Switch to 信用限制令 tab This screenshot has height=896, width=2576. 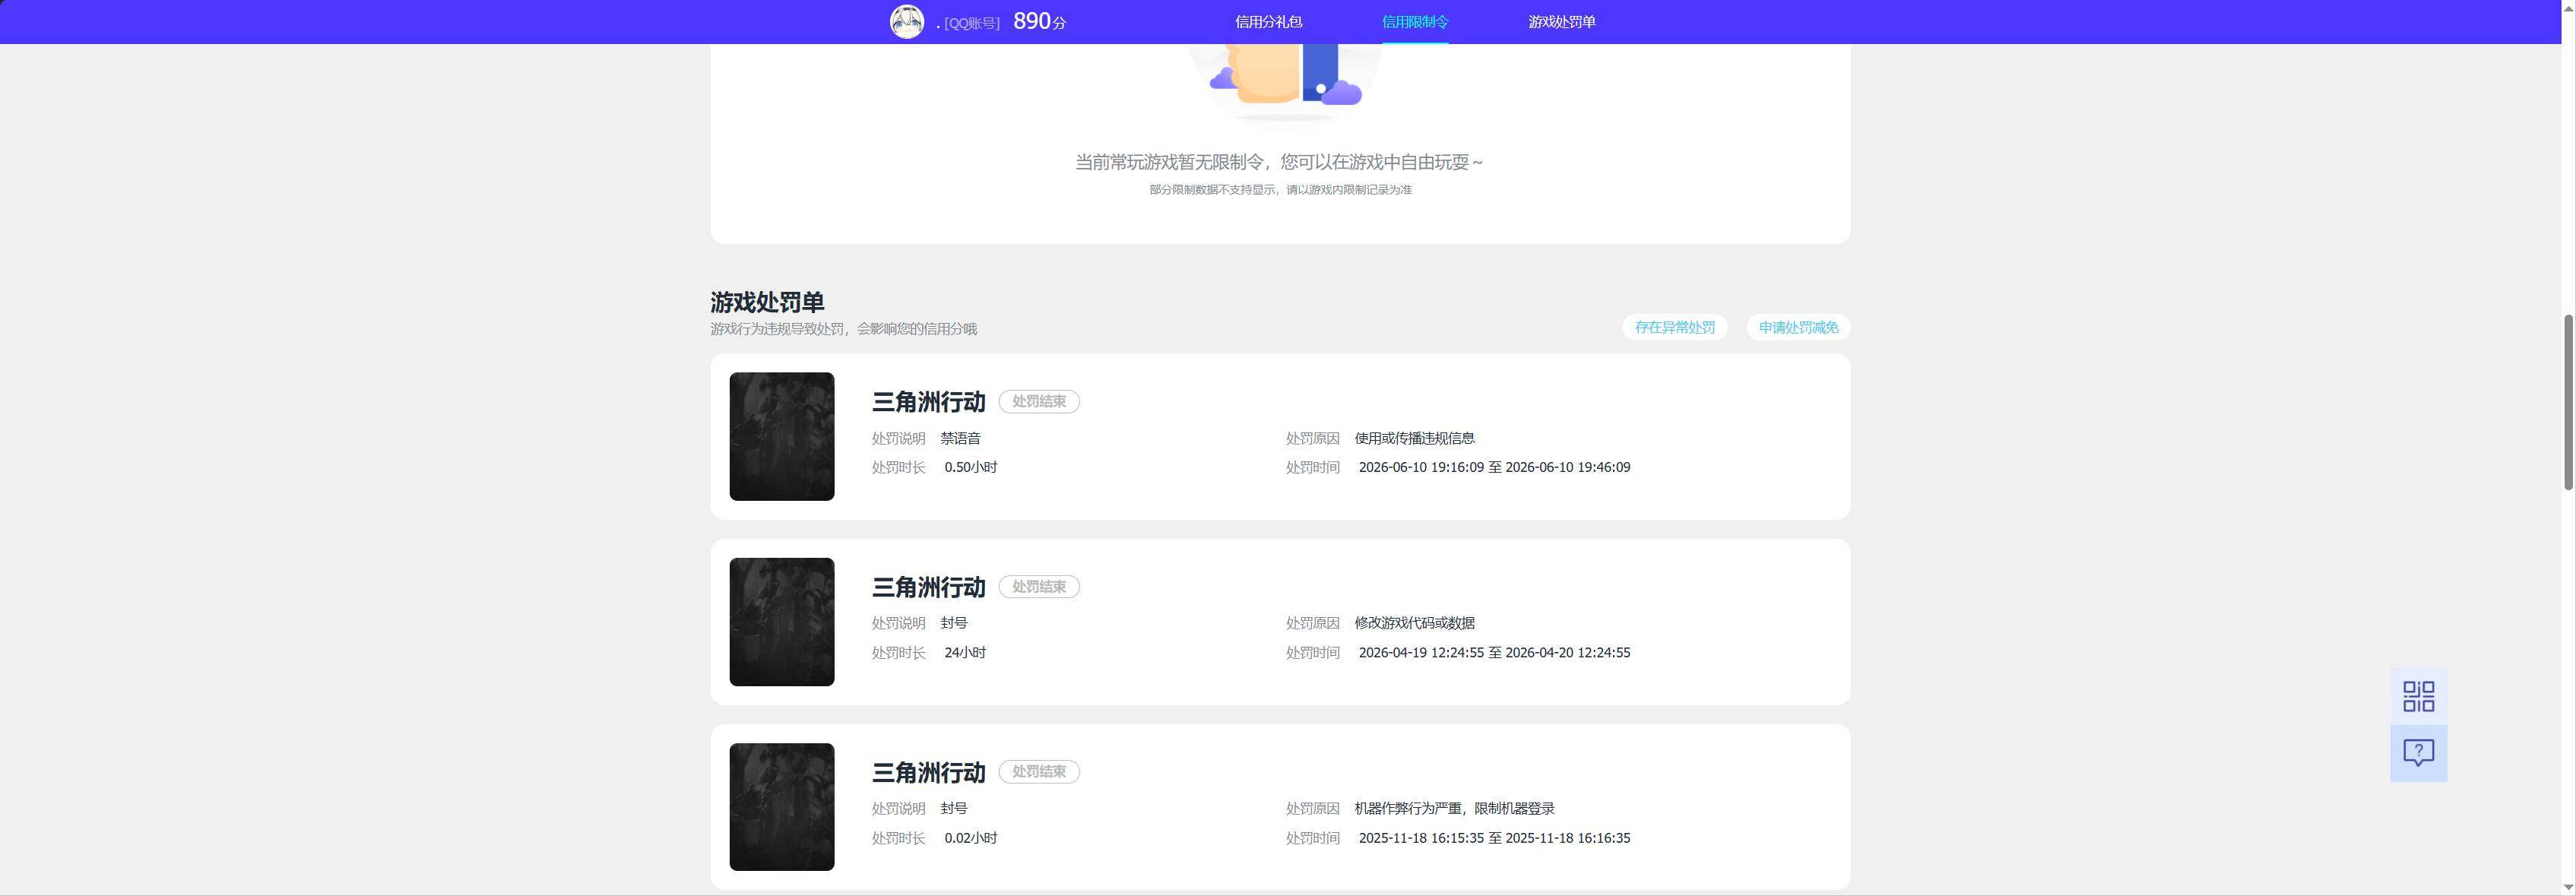pyautogui.click(x=1415, y=22)
